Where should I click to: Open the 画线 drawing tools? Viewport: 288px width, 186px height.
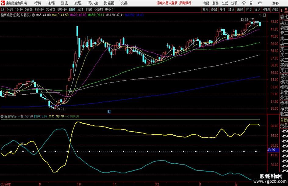point(240,9)
